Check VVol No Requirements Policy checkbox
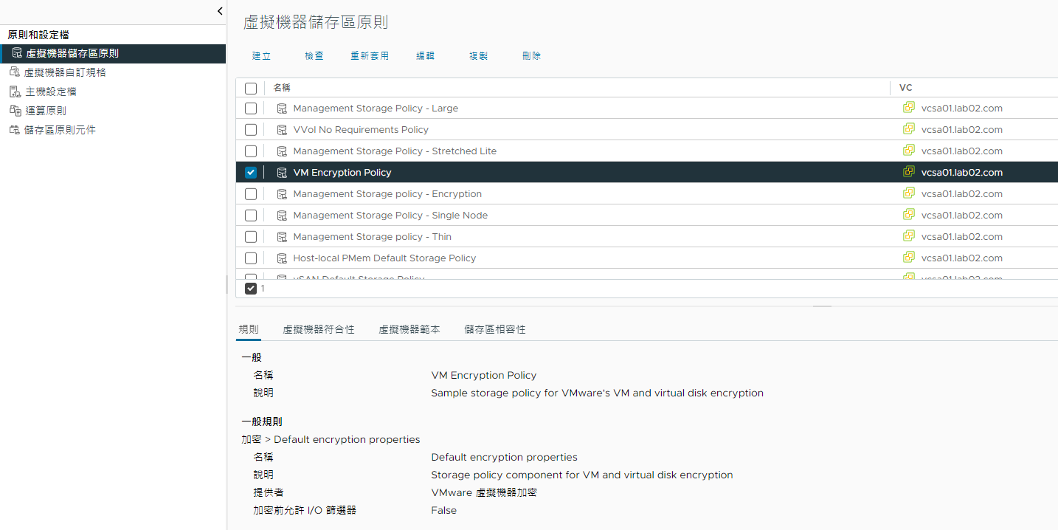The height and width of the screenshot is (530, 1058). click(x=251, y=130)
